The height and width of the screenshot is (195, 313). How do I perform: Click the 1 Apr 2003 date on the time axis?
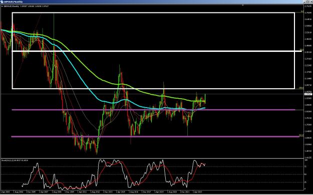point(5,192)
